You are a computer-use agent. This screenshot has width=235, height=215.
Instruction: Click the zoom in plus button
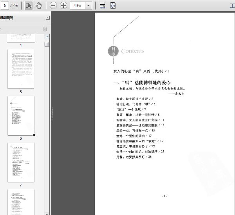click(63, 5)
